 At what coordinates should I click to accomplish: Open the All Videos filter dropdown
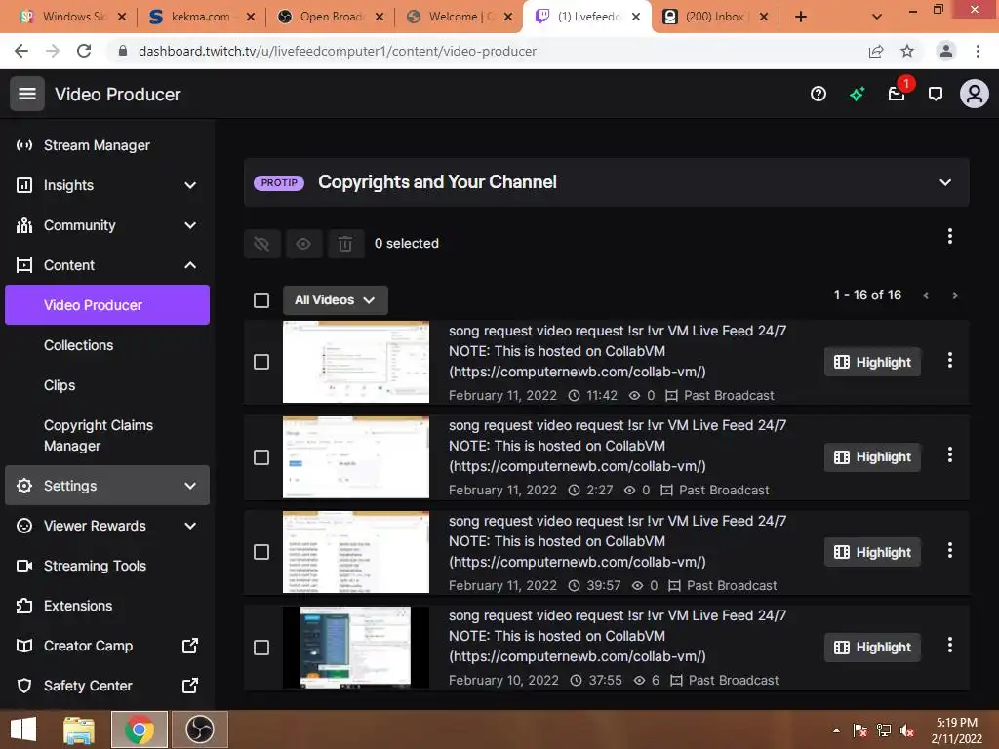coord(336,300)
